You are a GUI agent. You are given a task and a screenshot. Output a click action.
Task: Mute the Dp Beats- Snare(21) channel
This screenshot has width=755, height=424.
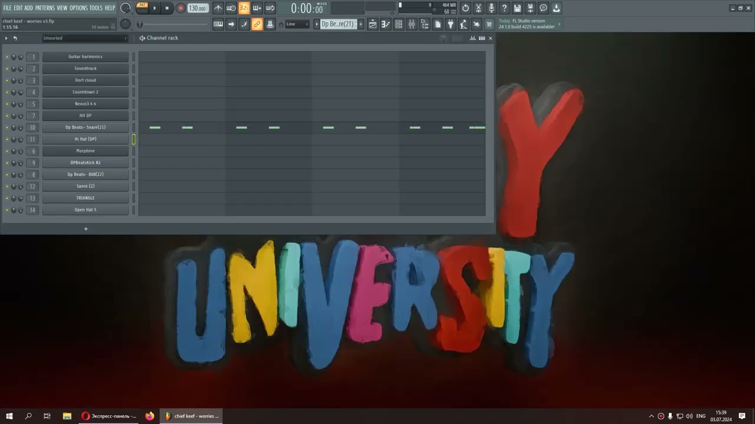[x=7, y=128]
